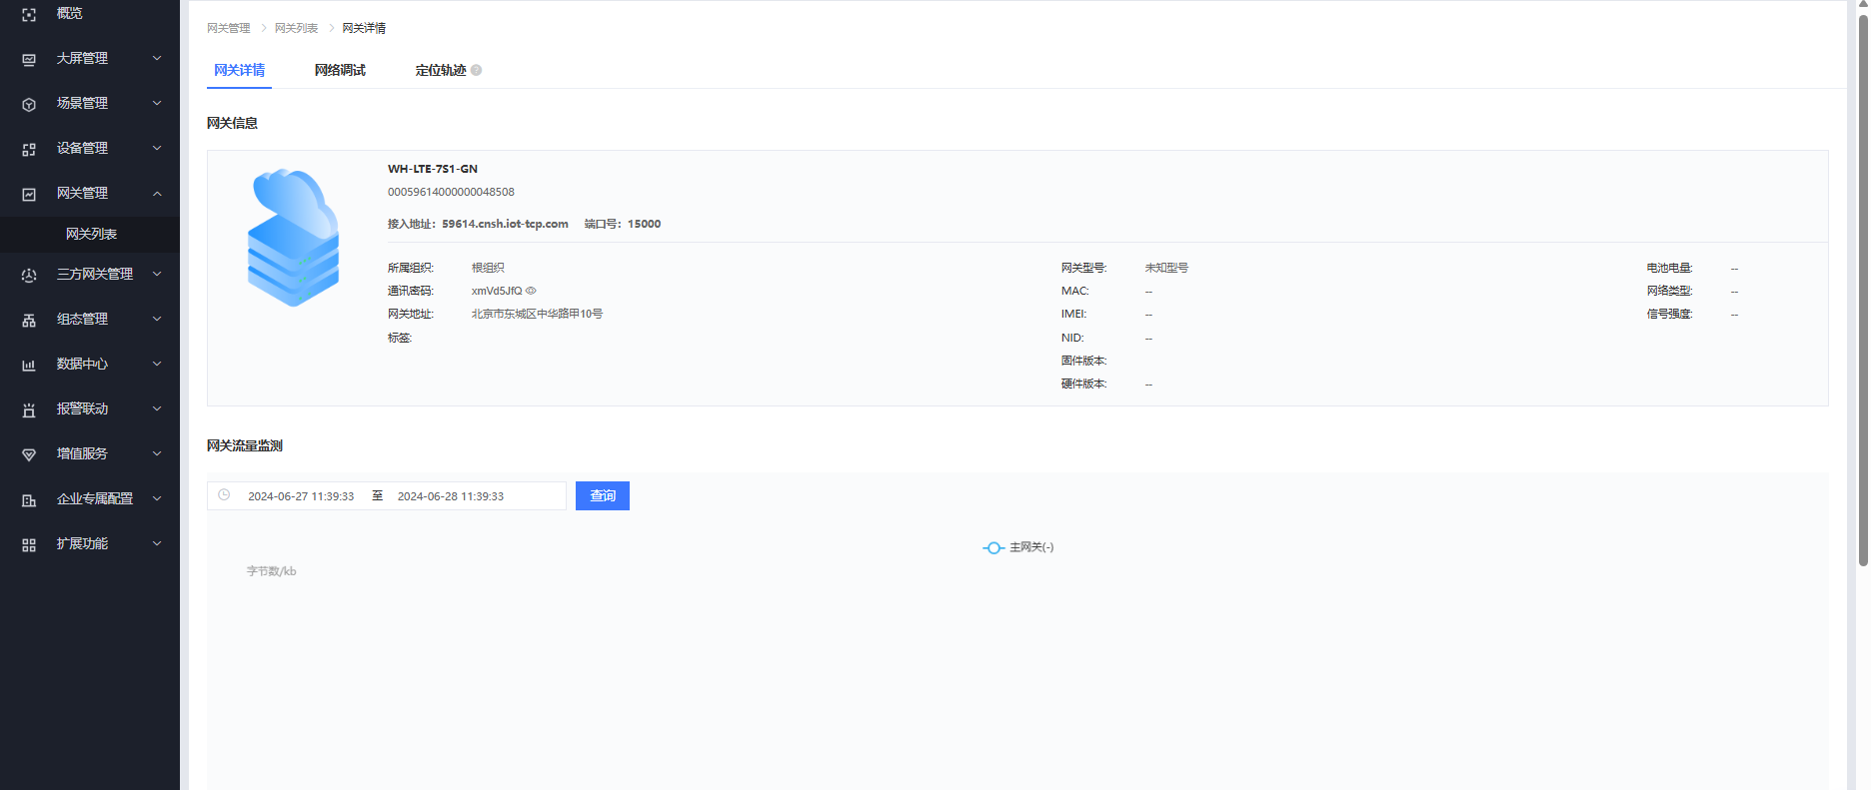Image resolution: width=1871 pixels, height=790 pixels.
Task: Click the gateway name WH-LTE-7S1-GN
Action: [x=433, y=169]
